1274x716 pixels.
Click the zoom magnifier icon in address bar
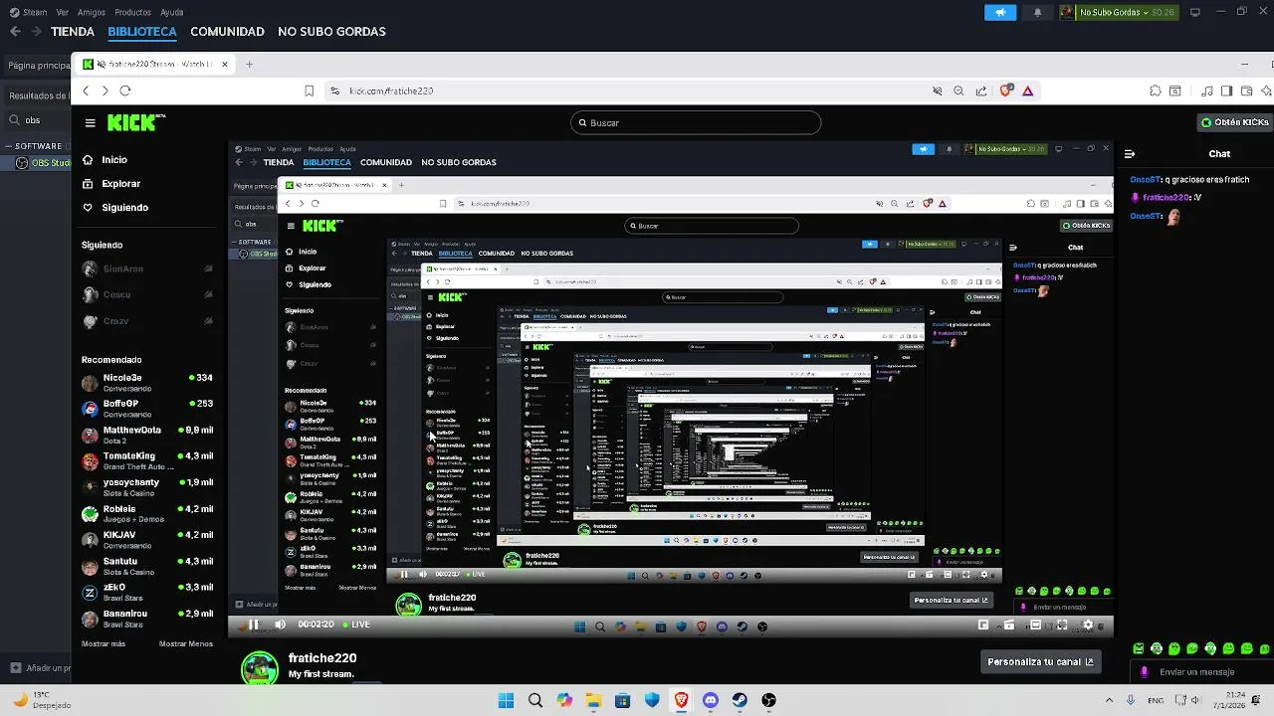(x=958, y=90)
